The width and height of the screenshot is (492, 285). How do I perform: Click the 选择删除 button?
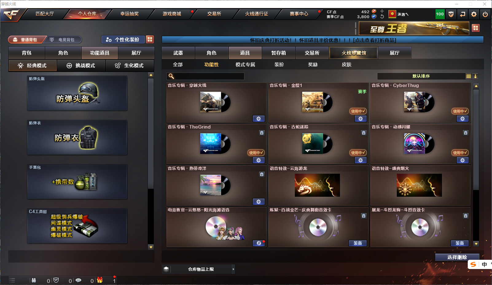point(457,257)
